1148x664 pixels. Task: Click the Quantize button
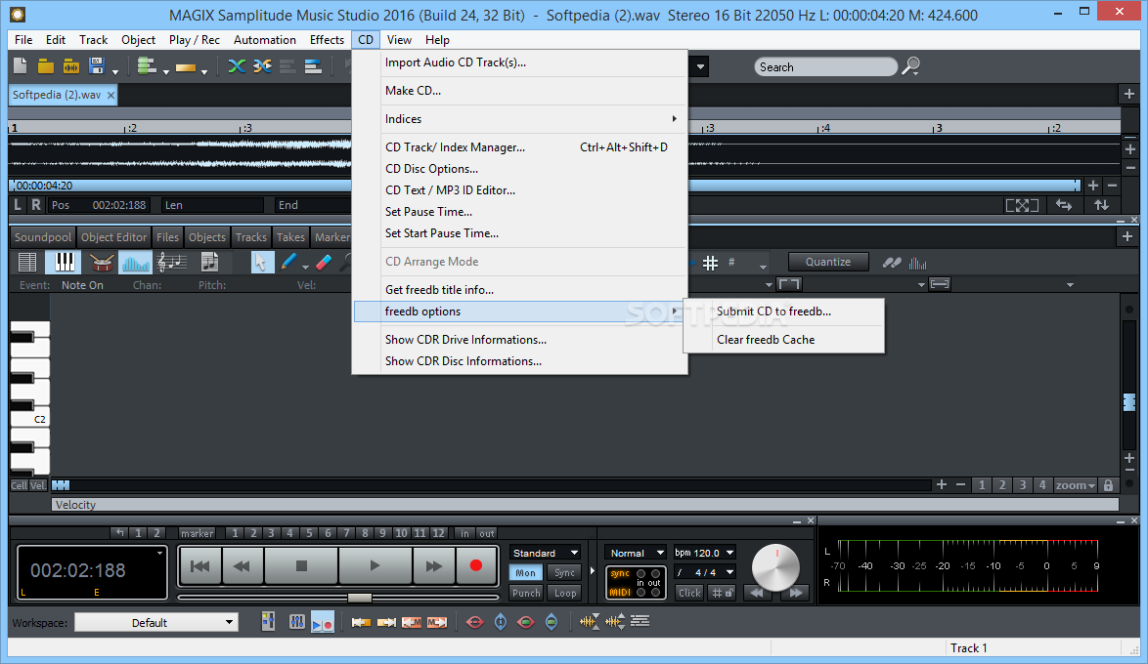[828, 262]
